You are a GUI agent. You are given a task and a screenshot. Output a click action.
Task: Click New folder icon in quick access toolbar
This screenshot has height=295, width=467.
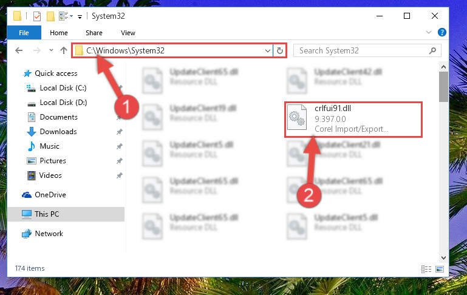50,16
